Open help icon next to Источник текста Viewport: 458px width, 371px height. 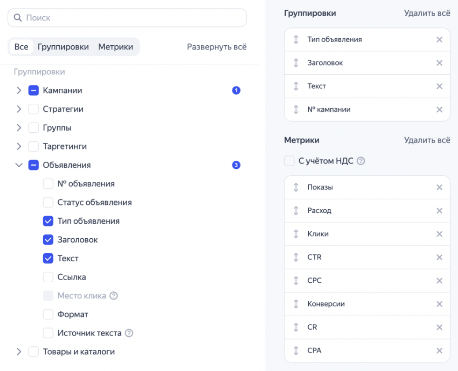129,333
